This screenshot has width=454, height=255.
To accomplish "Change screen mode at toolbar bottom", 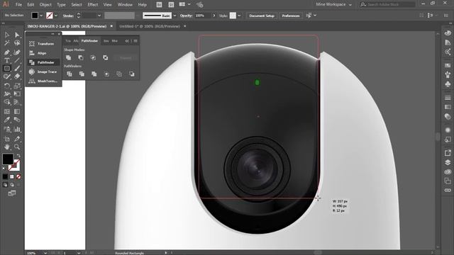I will (x=12, y=193).
